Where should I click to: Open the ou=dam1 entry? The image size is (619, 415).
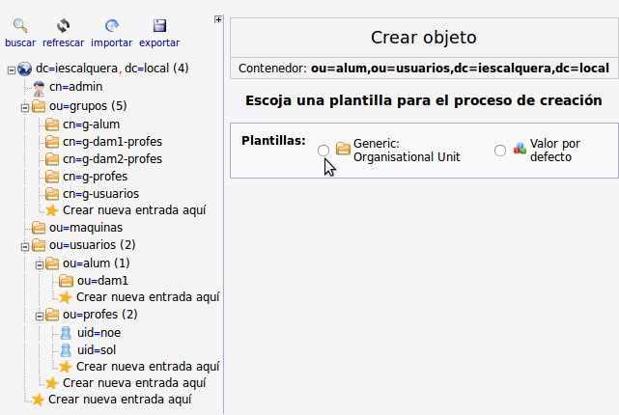pyautogui.click(x=102, y=281)
